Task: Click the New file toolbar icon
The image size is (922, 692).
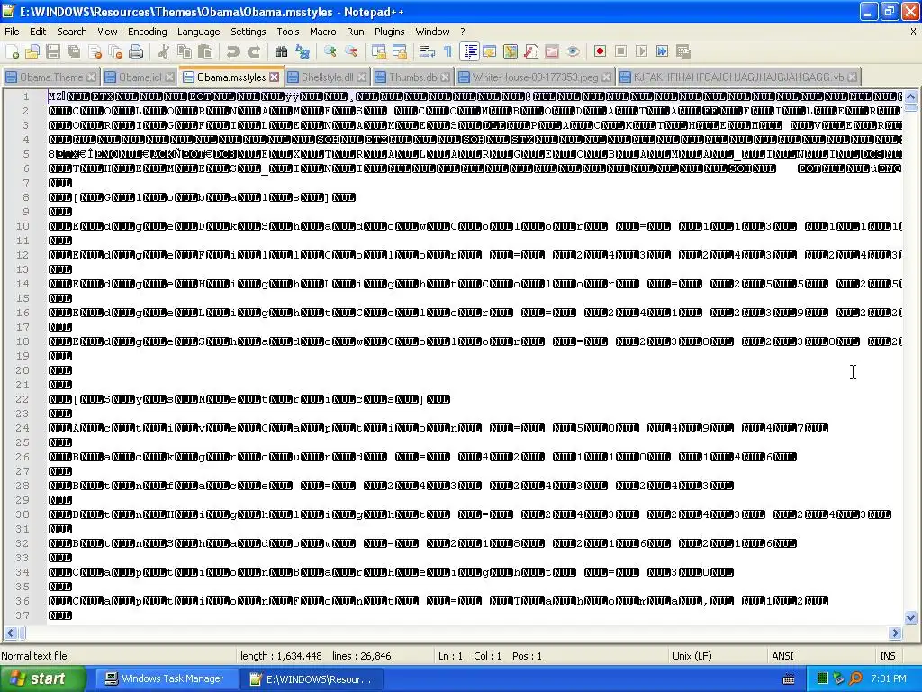Action: (12, 51)
